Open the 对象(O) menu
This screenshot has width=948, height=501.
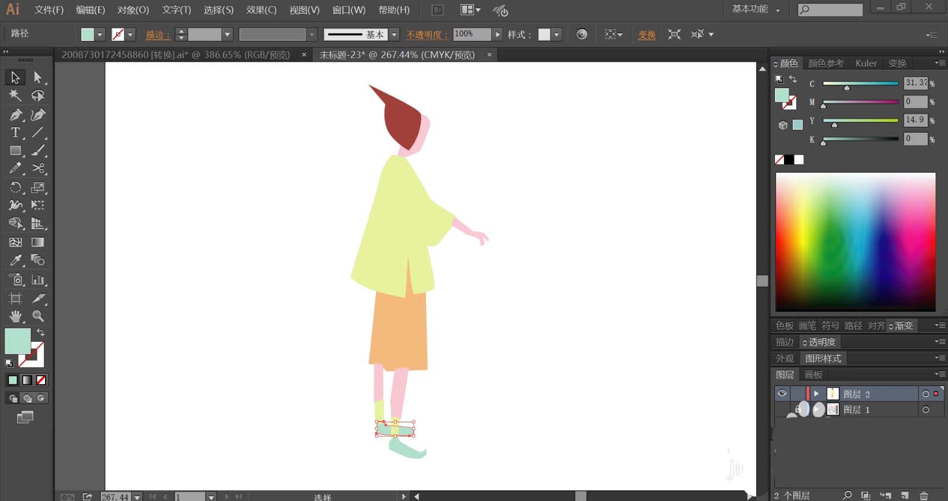(x=133, y=10)
